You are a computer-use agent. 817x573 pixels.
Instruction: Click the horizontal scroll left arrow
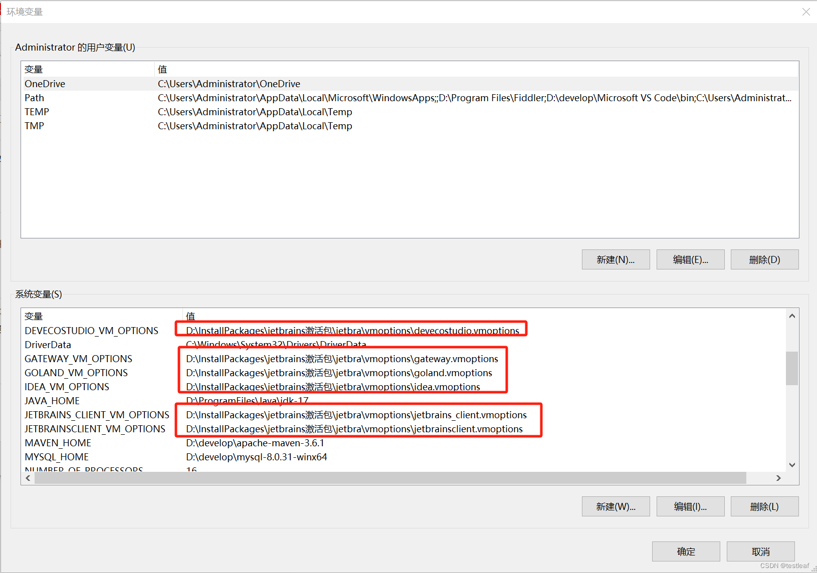click(28, 478)
